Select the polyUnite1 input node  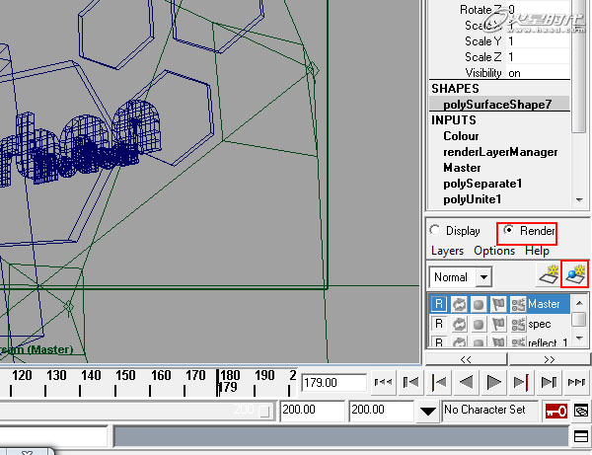click(473, 199)
